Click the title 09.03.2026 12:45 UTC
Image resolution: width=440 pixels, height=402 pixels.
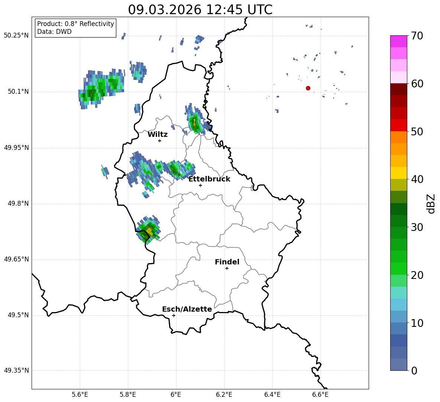point(200,10)
